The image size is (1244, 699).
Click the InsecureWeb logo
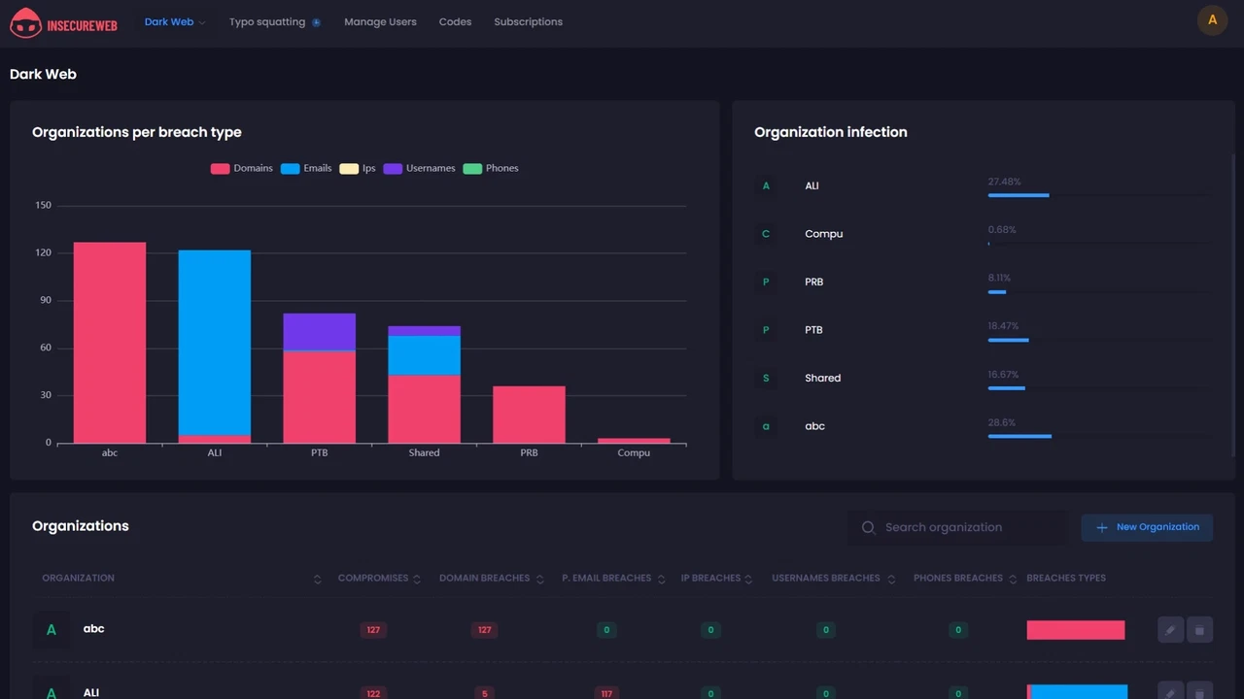64,22
